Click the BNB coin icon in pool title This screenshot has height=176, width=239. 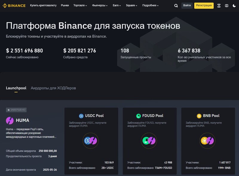[x=199, y=116]
